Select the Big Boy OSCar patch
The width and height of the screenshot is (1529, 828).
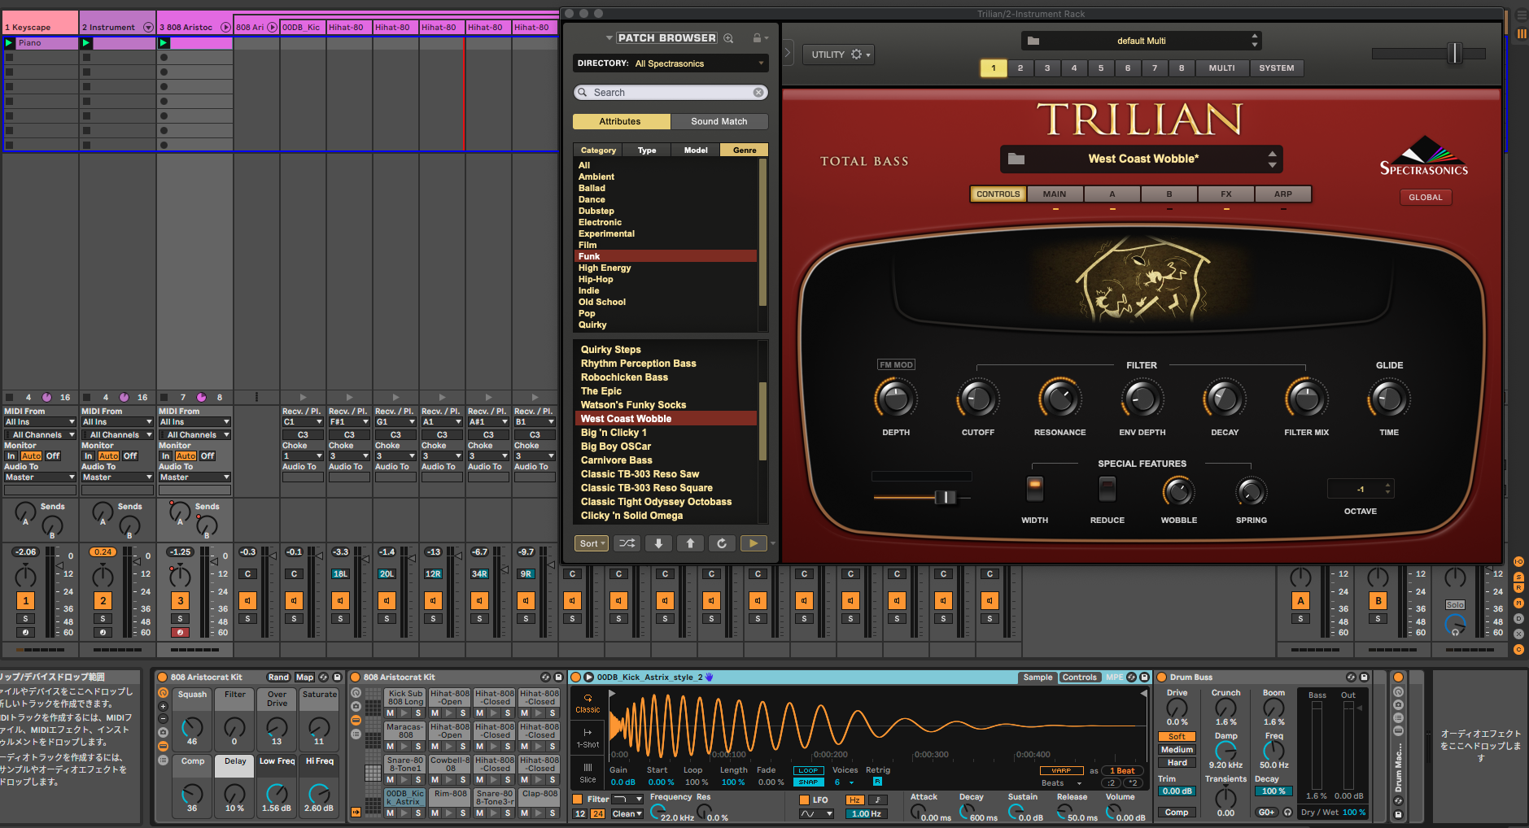pos(616,447)
